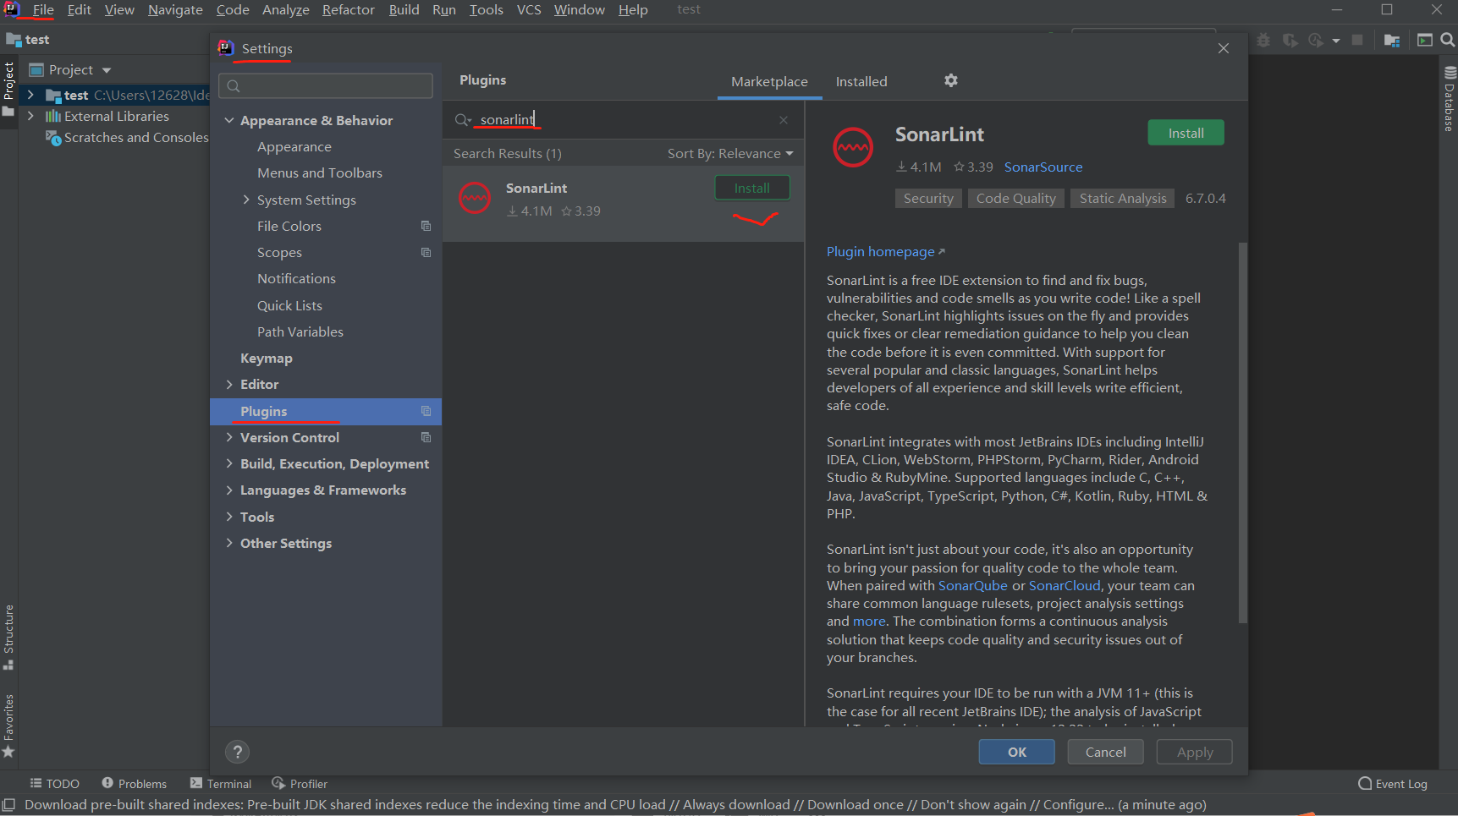The width and height of the screenshot is (1458, 816).
Task: Open Project Structure via its toolbar icon
Action: point(1391,40)
